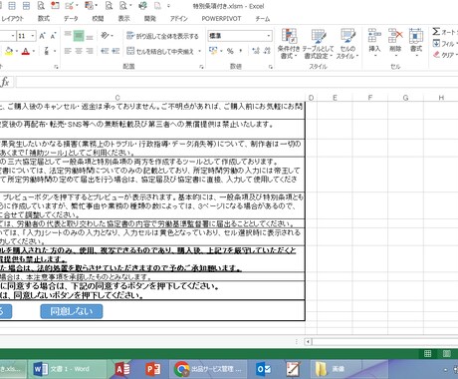
Task: Increase decimal places
Action: (x=256, y=51)
